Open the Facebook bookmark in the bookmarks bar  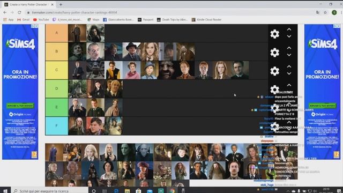pyautogui.click(x=118, y=20)
